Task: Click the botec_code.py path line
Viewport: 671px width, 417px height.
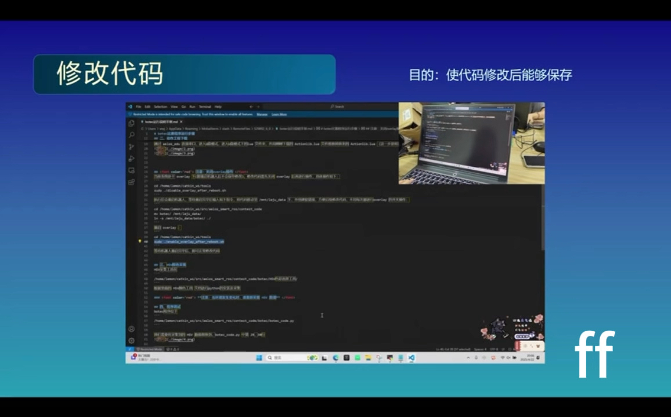Action: [x=224, y=320]
